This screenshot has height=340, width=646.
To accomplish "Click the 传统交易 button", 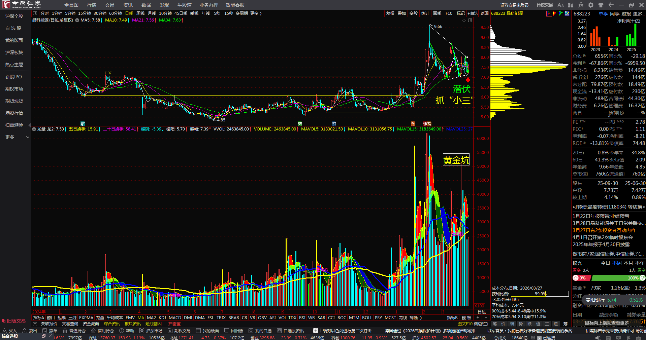I will pyautogui.click(x=545, y=5).
